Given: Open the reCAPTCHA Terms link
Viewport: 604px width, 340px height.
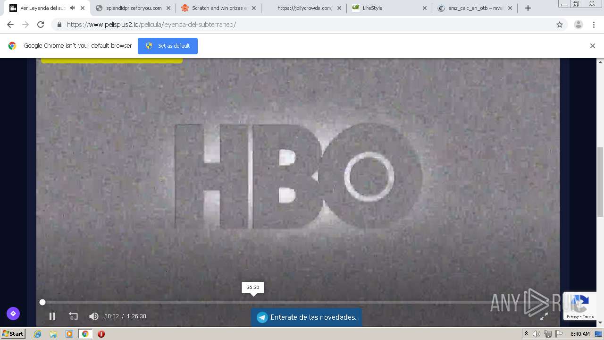Looking at the screenshot, I should pyautogui.click(x=588, y=316).
